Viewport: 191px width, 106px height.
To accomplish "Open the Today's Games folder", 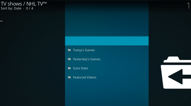I will [107, 50].
